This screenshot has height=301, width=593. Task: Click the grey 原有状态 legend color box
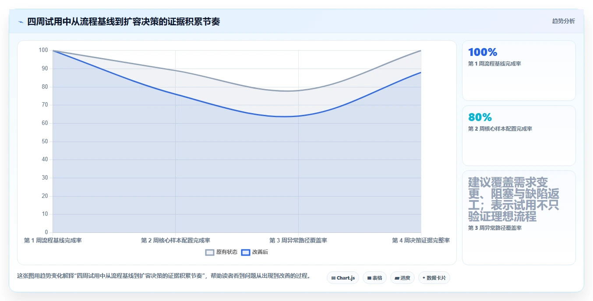tap(210, 252)
